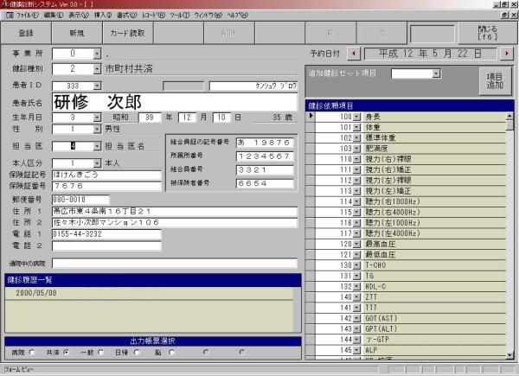Select the 2000/05/08 entry in 健診履歴一覧
Screen dimensions: 519x376
click(x=150, y=293)
